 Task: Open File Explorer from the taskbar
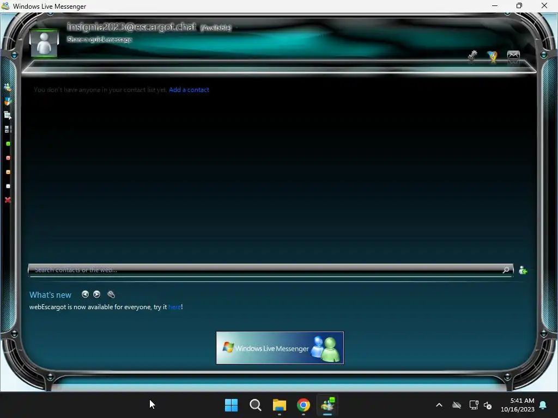click(x=280, y=405)
